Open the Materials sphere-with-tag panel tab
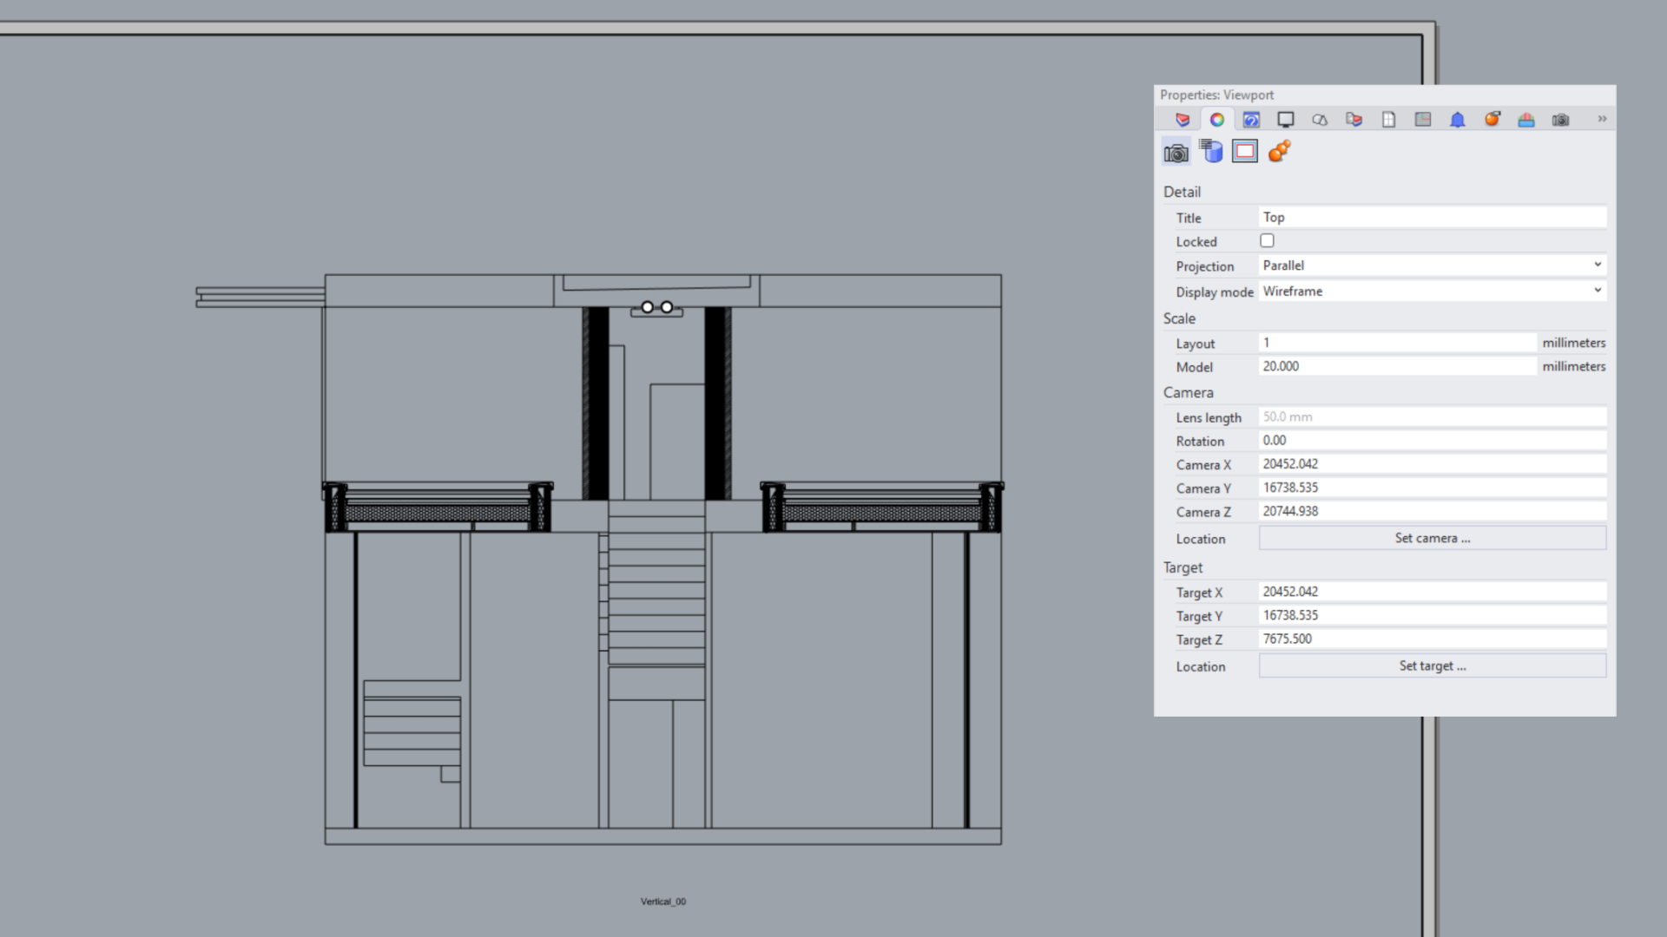The width and height of the screenshot is (1667, 937). coord(1492,120)
